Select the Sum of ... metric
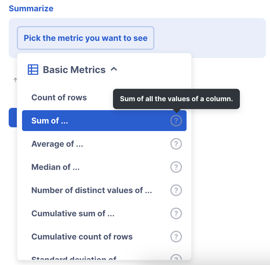Screen dimensions: 270x265 (104, 121)
